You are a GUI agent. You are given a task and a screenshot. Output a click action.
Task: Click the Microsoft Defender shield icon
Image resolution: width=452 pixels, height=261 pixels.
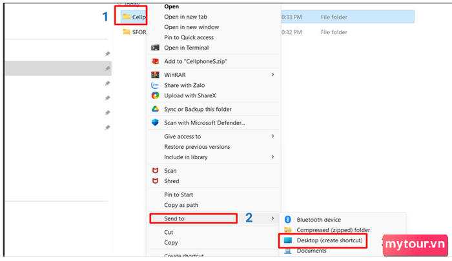(x=155, y=122)
